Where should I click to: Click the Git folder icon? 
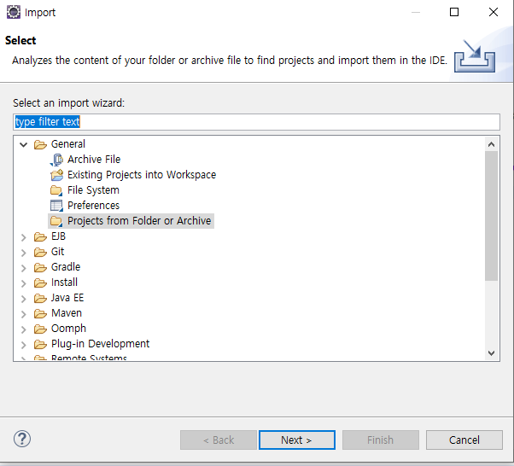click(40, 252)
